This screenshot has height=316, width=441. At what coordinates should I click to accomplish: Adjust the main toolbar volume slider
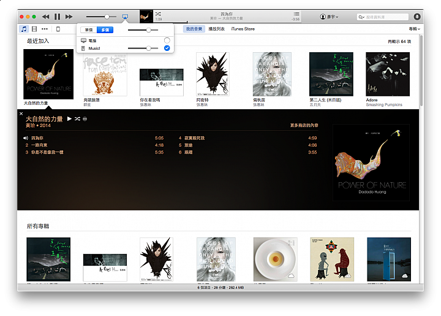(101, 17)
